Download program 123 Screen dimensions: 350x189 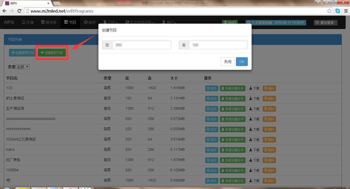254,88
